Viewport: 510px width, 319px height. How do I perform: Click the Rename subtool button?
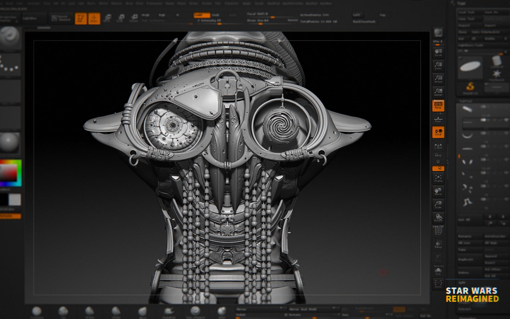click(x=470, y=236)
